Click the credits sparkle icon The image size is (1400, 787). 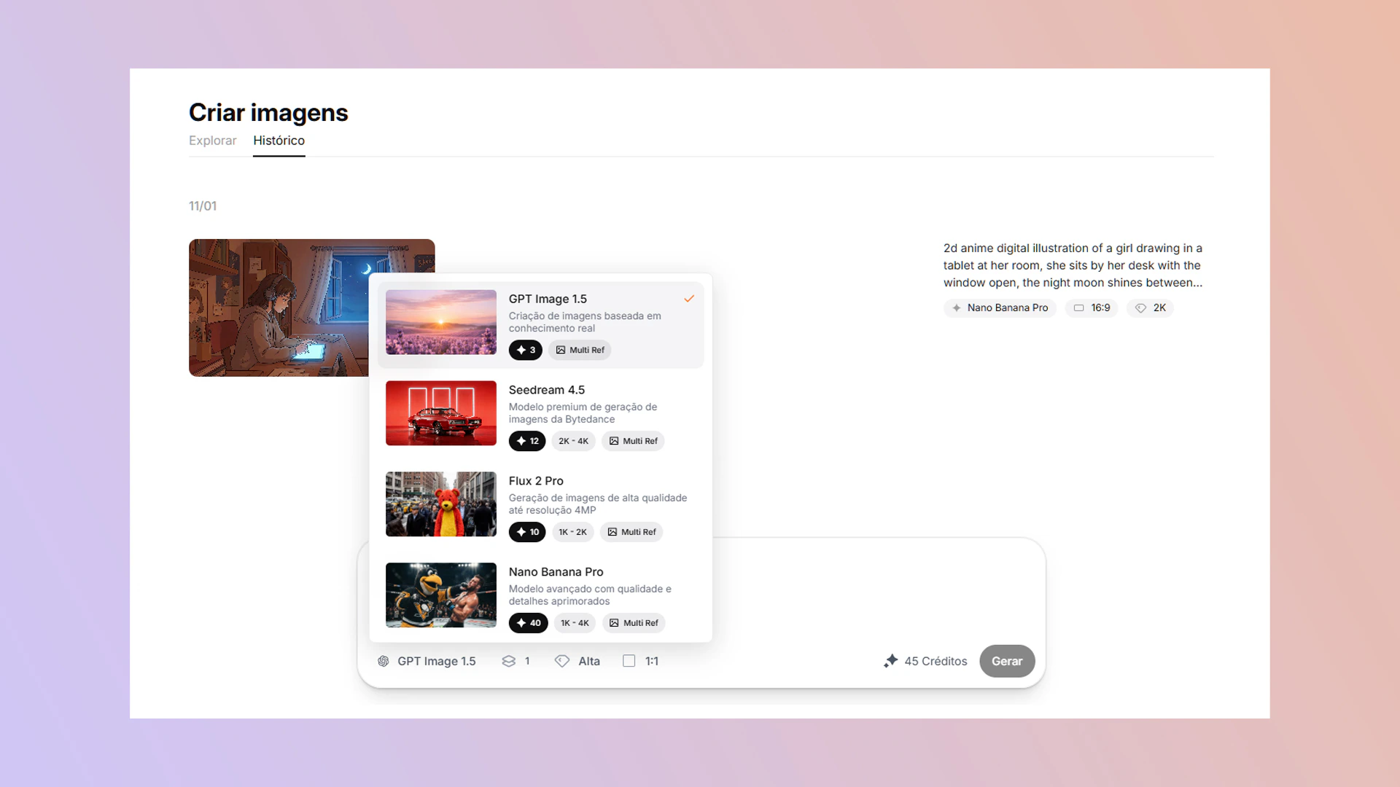tap(890, 661)
